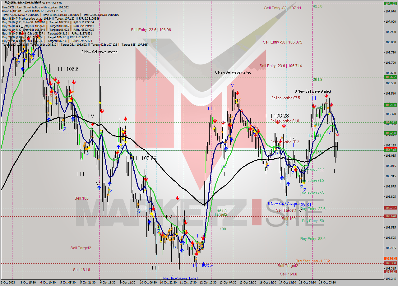Click the 'Sell Entry -50 | 106.875' label
398x286 pixels.
(x=283, y=42)
